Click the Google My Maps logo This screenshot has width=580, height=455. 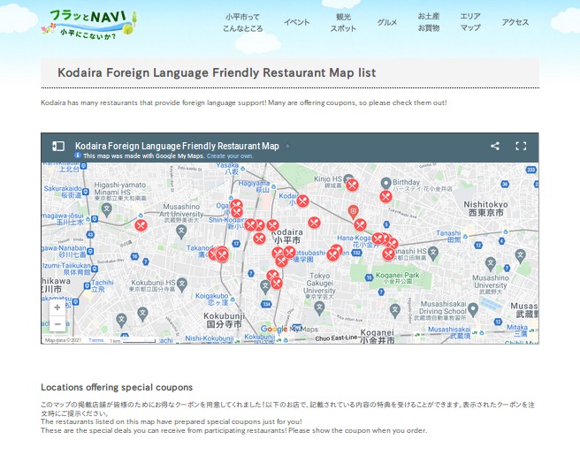tap(289, 329)
